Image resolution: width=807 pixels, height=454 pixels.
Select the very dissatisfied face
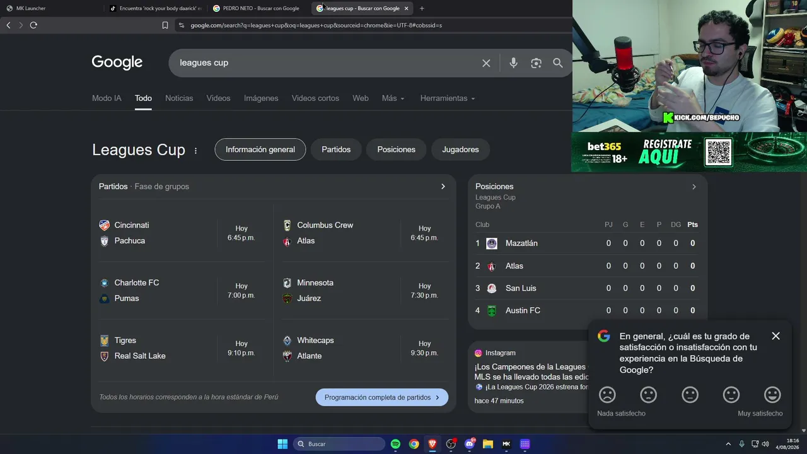point(607,395)
